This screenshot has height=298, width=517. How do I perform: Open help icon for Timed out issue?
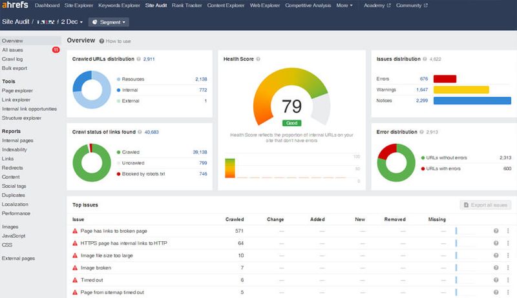click(496, 280)
